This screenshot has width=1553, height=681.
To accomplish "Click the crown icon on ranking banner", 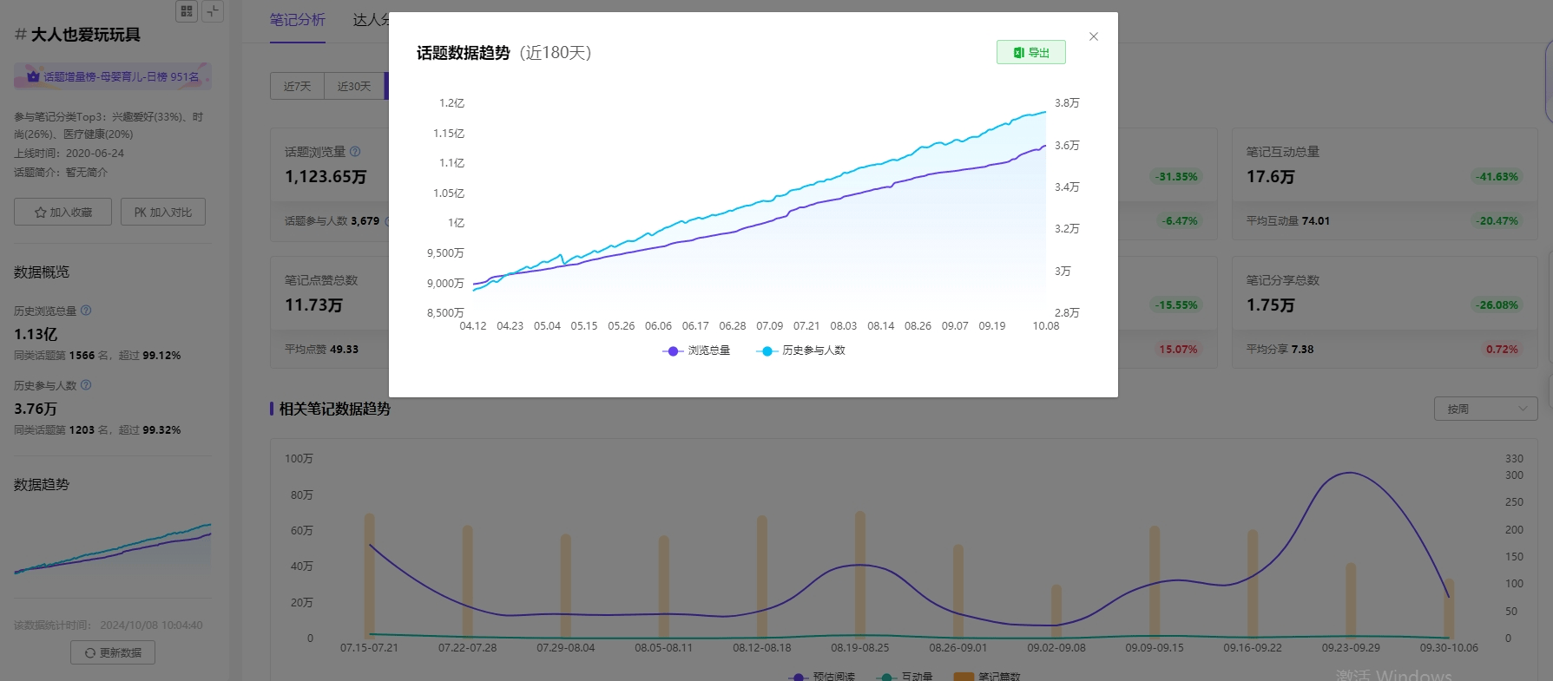I will 33,76.
